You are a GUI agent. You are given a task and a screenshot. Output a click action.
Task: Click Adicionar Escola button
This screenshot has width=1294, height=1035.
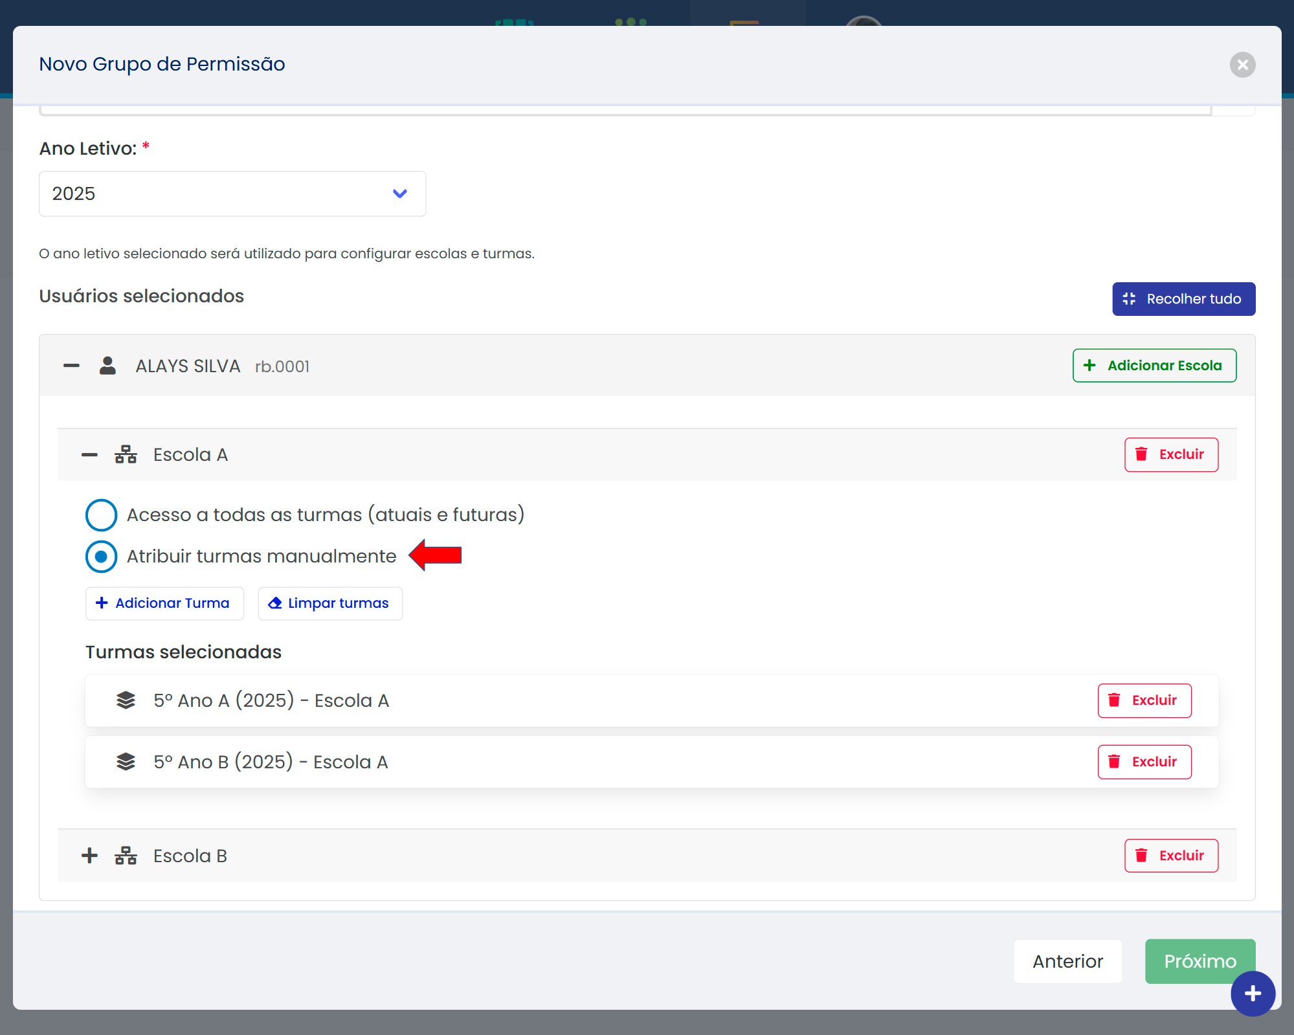1154,366
